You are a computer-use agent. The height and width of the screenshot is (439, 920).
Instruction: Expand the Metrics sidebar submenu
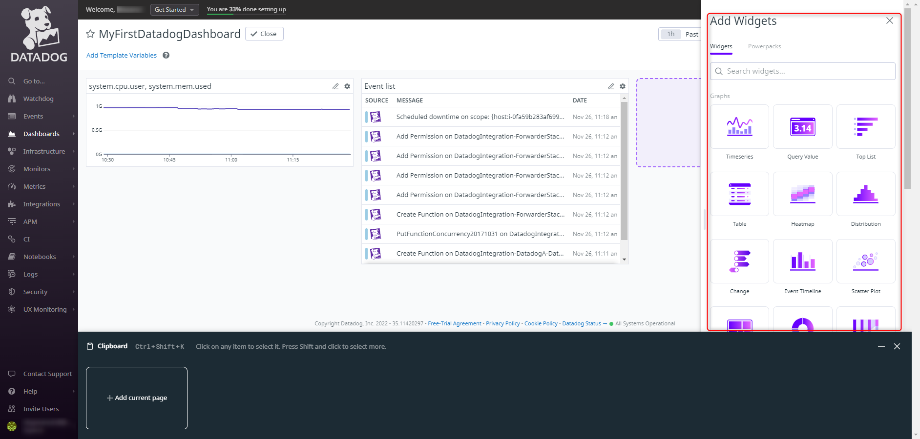[74, 186]
